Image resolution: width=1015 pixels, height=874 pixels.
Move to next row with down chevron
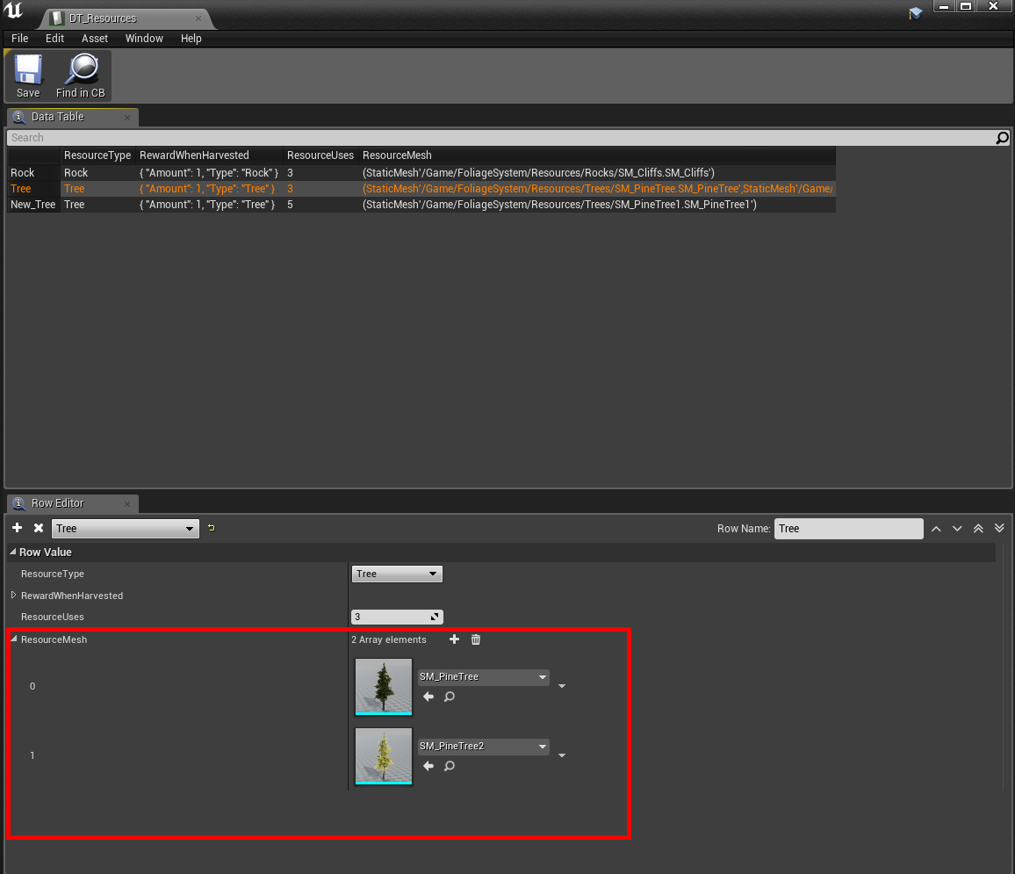coord(957,529)
